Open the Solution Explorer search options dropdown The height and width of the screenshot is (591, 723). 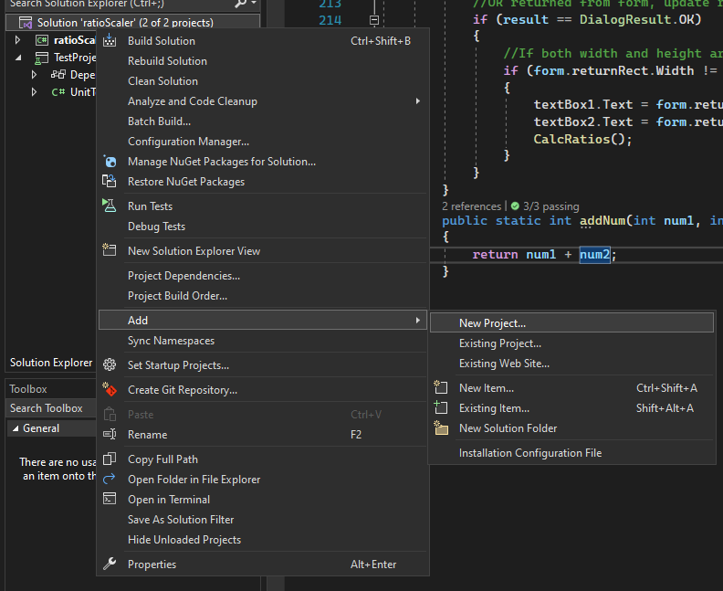(254, 4)
